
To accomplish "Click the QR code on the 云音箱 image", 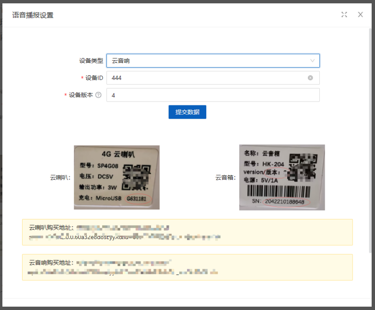I will click(x=305, y=165).
